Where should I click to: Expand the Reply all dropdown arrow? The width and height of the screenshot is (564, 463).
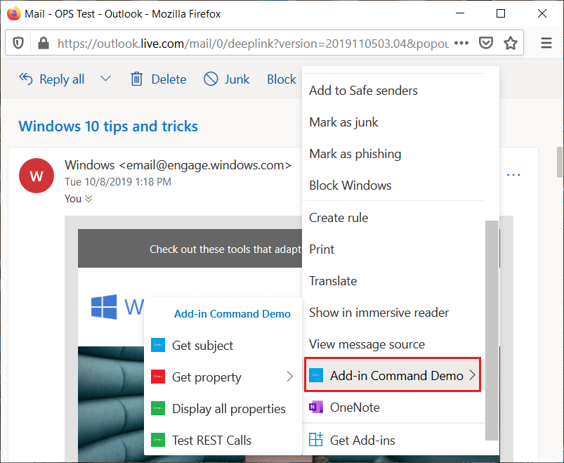coord(105,79)
